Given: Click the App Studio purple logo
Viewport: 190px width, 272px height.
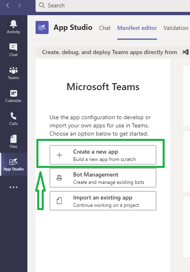Looking at the screenshot, I should tap(42, 27).
